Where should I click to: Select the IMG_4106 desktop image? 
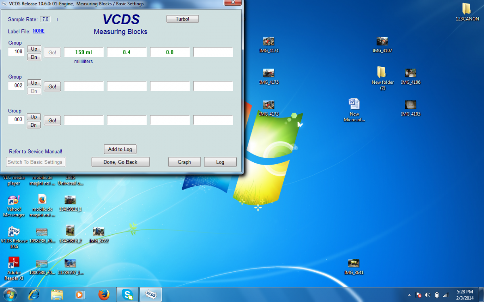pyautogui.click(x=411, y=77)
